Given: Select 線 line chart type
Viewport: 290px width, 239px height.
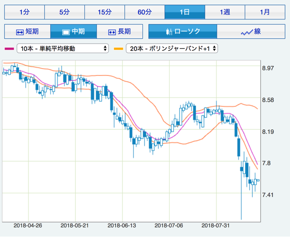Looking at the screenshot, I should point(251,31).
